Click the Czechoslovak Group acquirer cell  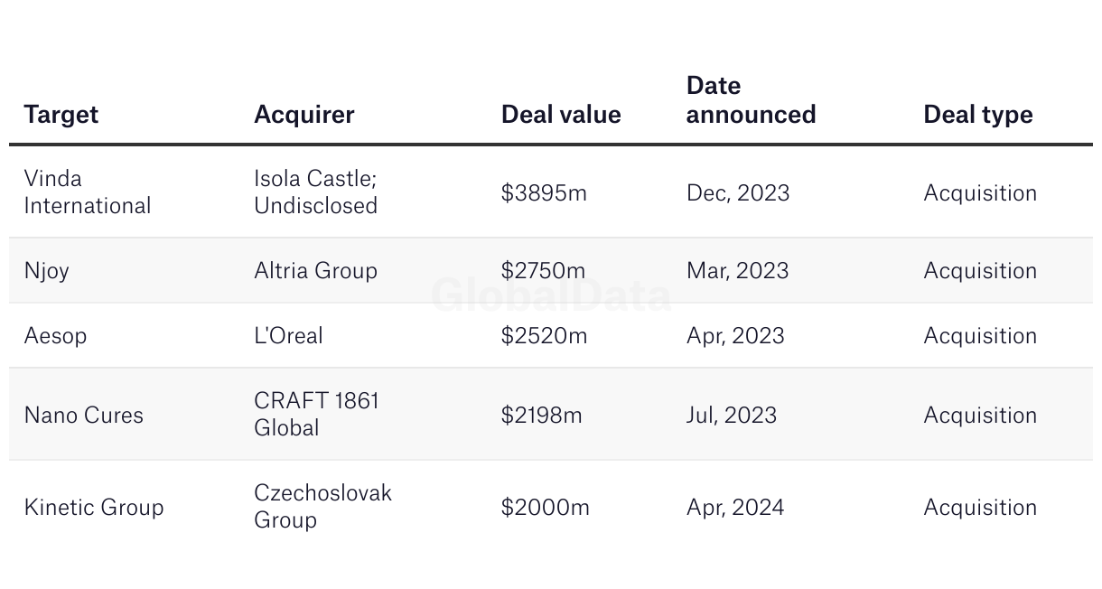[322, 507]
